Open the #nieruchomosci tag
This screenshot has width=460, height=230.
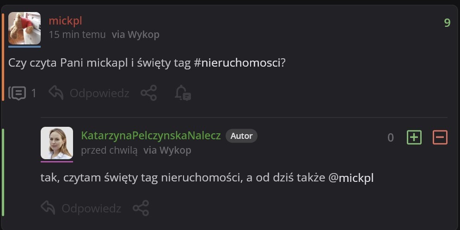pos(237,63)
